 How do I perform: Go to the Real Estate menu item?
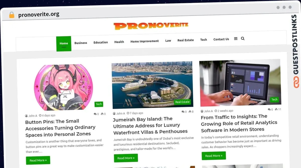click(186, 40)
